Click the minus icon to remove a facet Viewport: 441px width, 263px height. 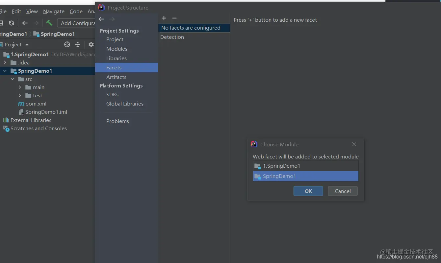pos(174,18)
